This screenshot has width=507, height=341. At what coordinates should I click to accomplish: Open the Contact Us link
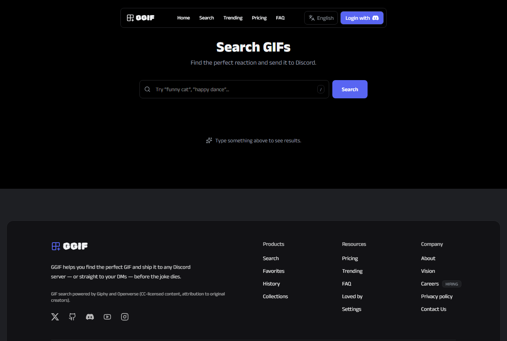[434, 309]
